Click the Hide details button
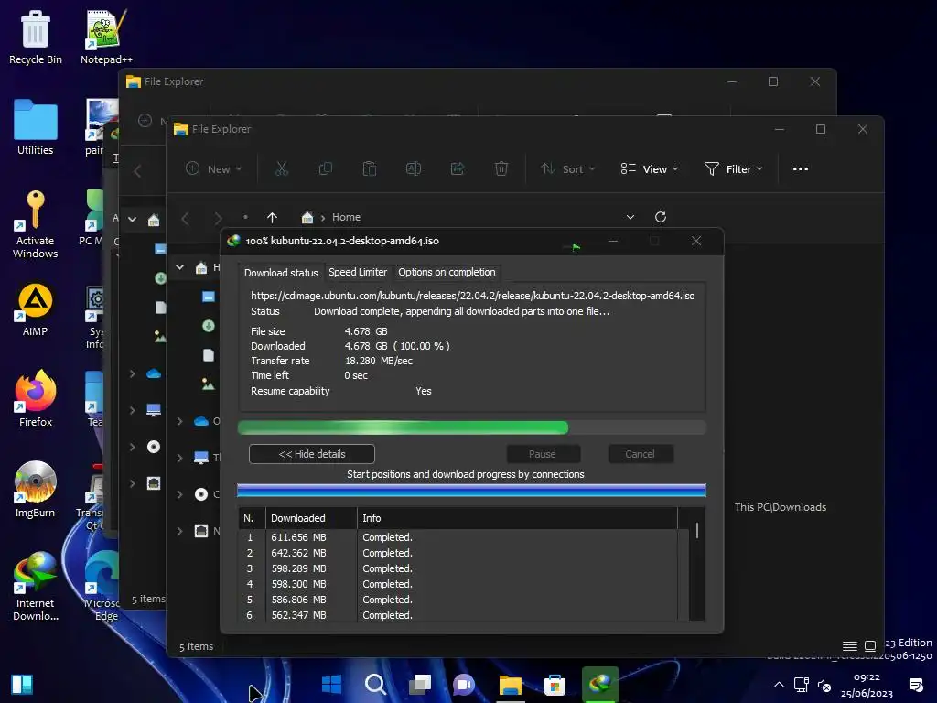The image size is (937, 703). pyautogui.click(x=312, y=454)
